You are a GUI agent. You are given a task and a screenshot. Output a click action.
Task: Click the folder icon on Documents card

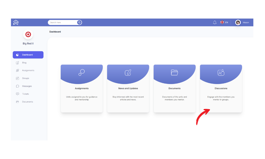tap(174, 73)
